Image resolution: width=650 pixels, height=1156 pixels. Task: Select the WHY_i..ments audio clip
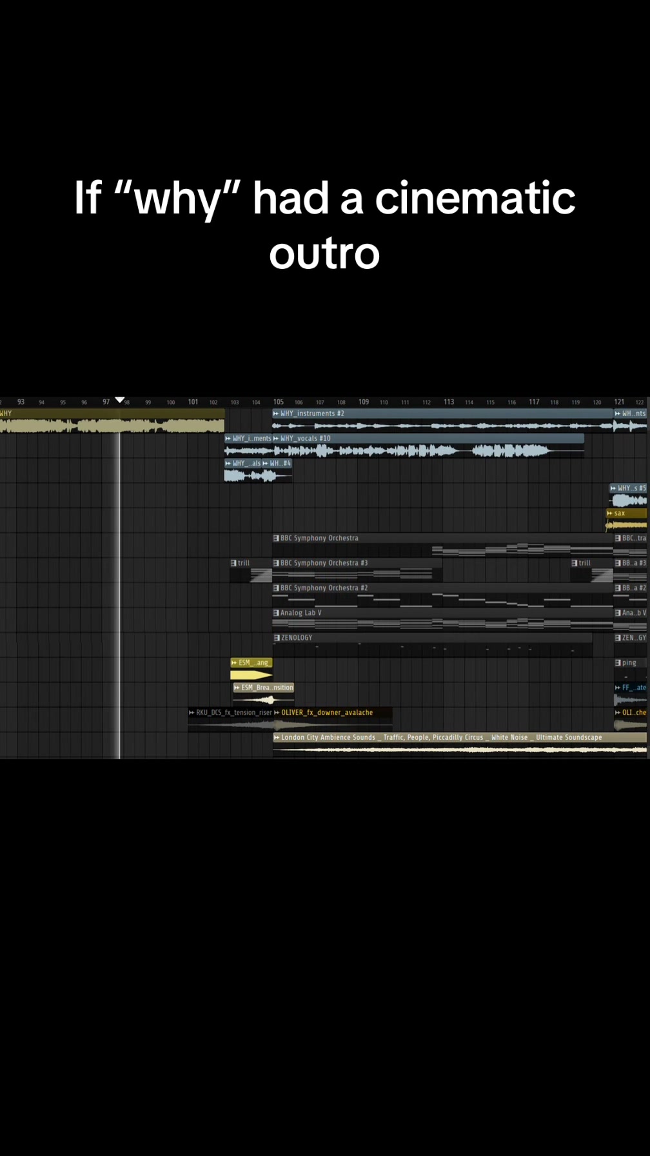coord(248,445)
